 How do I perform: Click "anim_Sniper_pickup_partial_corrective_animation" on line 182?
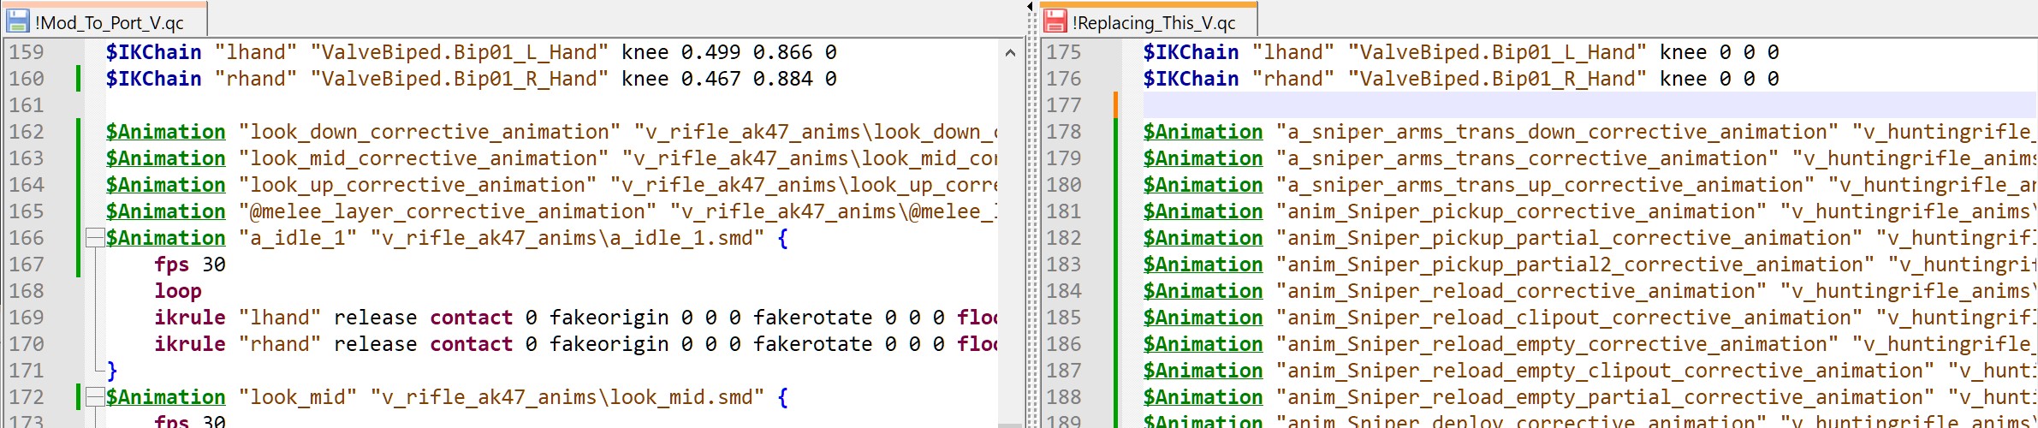tap(1569, 238)
